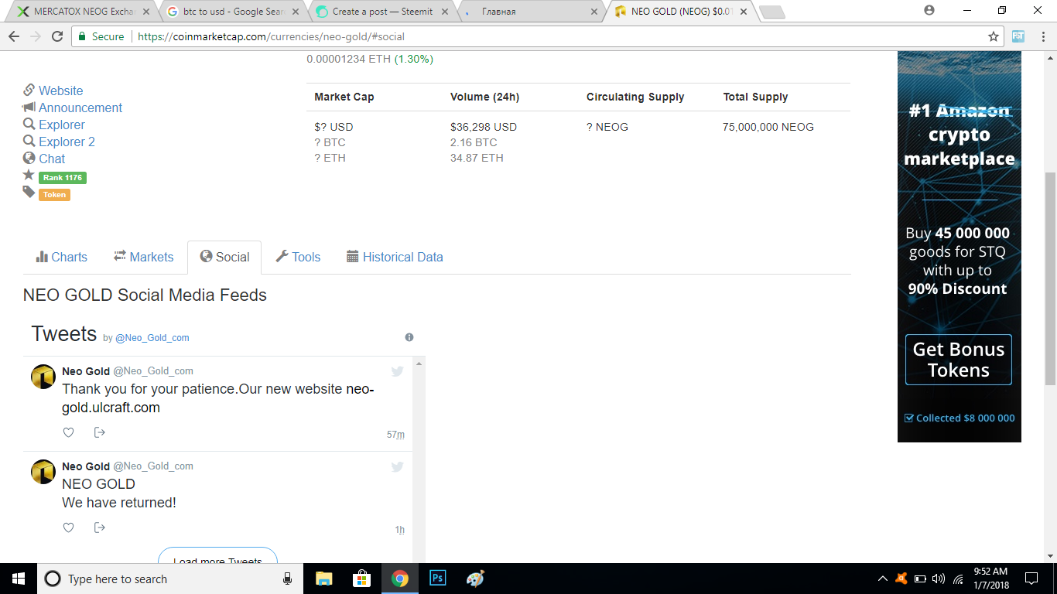
Task: Open the Charts tab
Action: [62, 257]
